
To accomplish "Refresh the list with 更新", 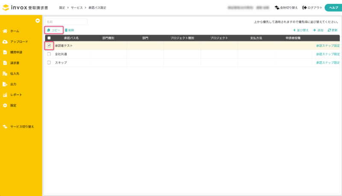I will point(333,30).
